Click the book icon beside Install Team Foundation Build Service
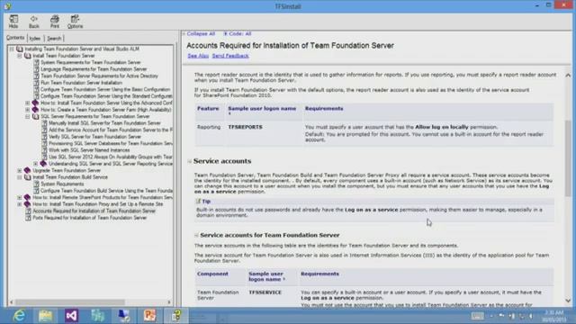Viewport: 576px width, 324px height. point(28,177)
